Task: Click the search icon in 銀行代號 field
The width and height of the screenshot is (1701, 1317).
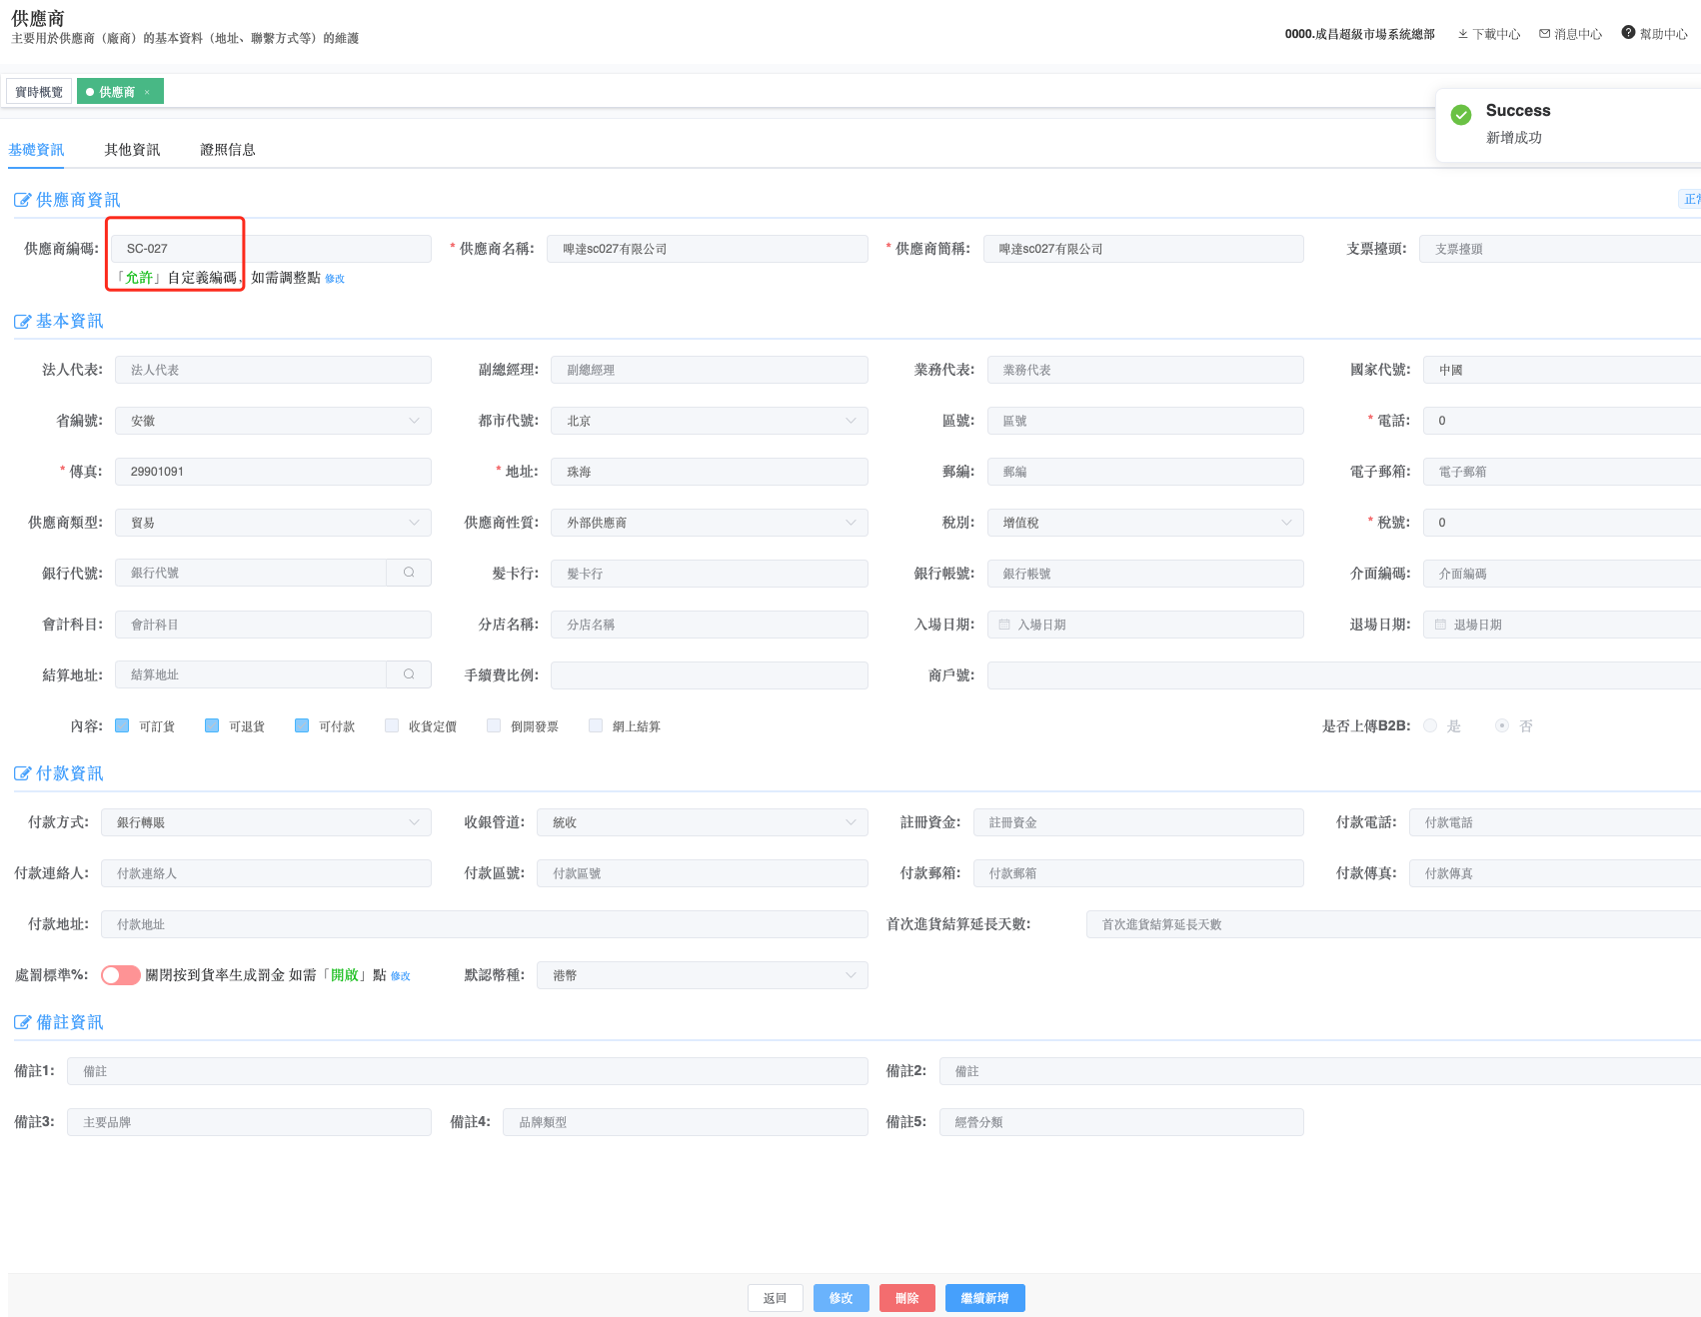Action: click(x=409, y=573)
